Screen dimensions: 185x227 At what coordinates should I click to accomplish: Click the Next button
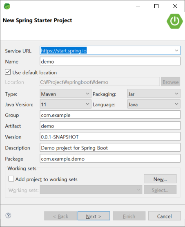[94, 216]
